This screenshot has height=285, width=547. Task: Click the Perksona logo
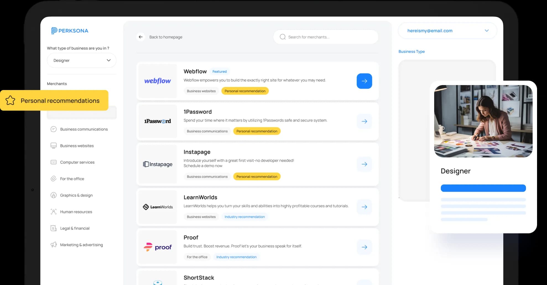(x=70, y=31)
